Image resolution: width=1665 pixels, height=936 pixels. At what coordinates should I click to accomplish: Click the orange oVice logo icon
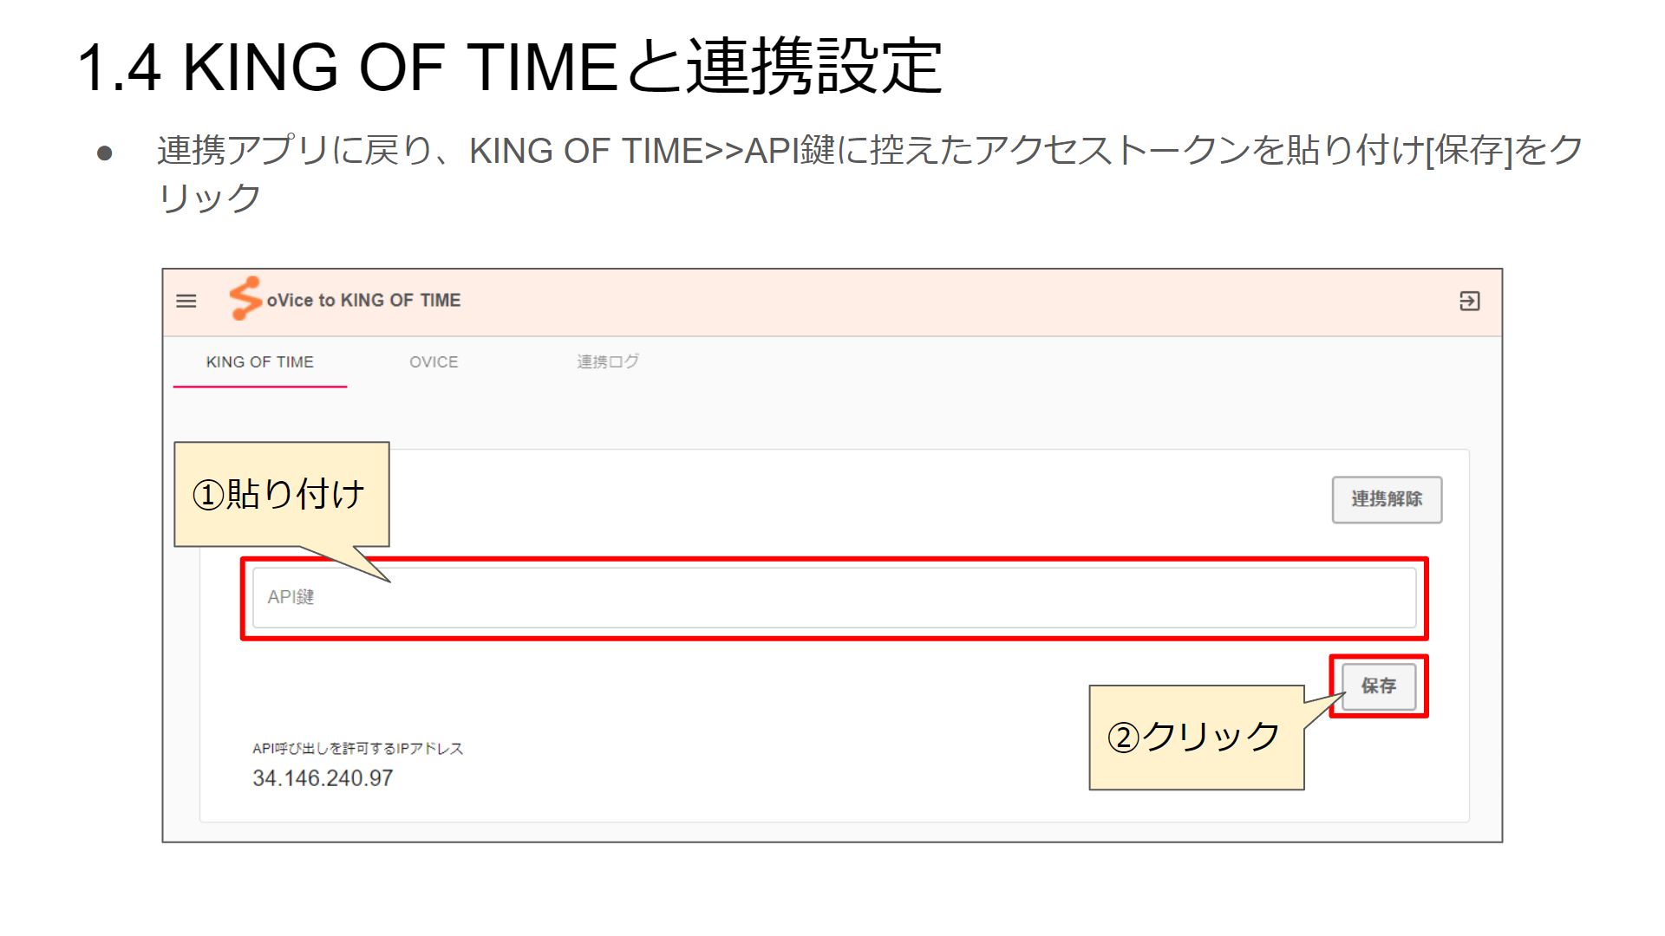tap(245, 299)
